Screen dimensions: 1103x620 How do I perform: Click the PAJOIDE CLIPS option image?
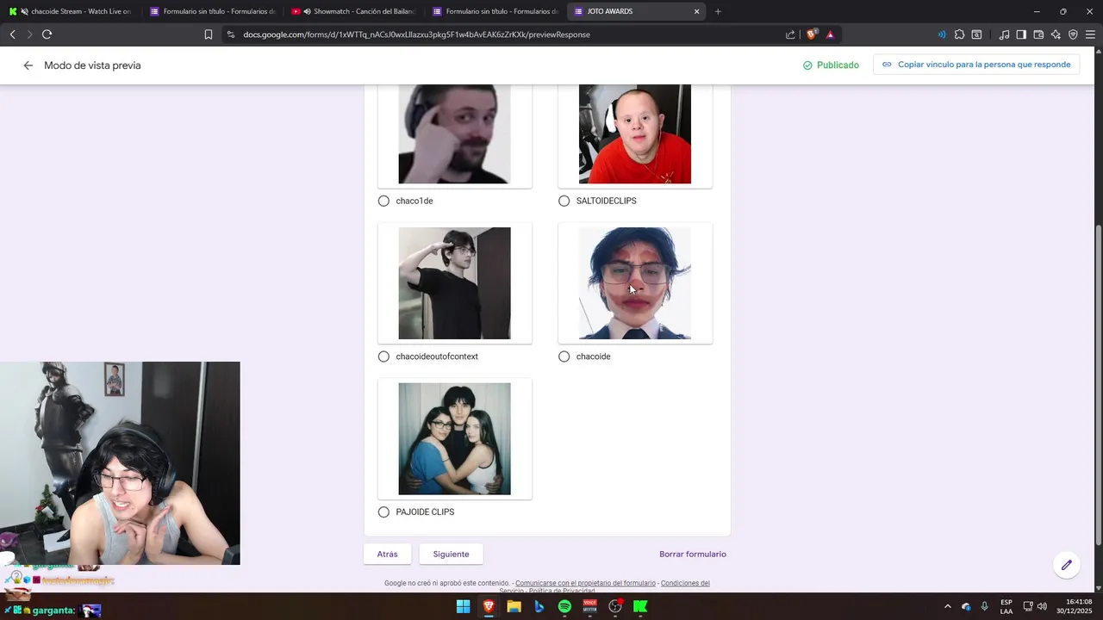coord(454,439)
